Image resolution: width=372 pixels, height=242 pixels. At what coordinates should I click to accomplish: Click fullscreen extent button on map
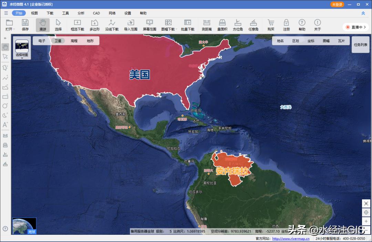click(366, 203)
